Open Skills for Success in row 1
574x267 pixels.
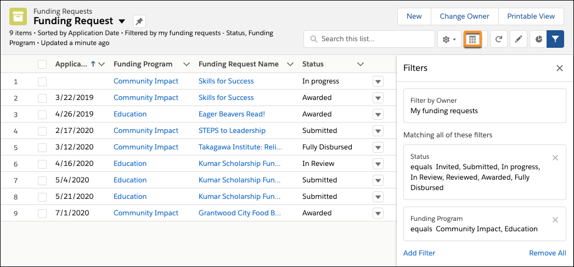pyautogui.click(x=226, y=81)
